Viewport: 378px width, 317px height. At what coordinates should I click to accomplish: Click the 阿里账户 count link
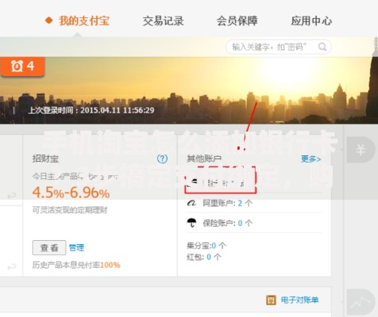(x=240, y=203)
